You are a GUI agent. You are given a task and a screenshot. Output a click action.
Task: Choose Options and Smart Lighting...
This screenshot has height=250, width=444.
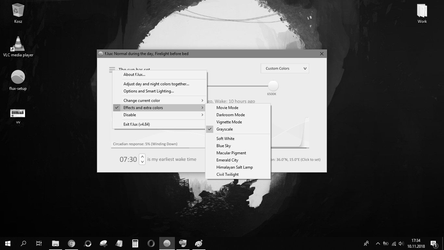coord(149,91)
